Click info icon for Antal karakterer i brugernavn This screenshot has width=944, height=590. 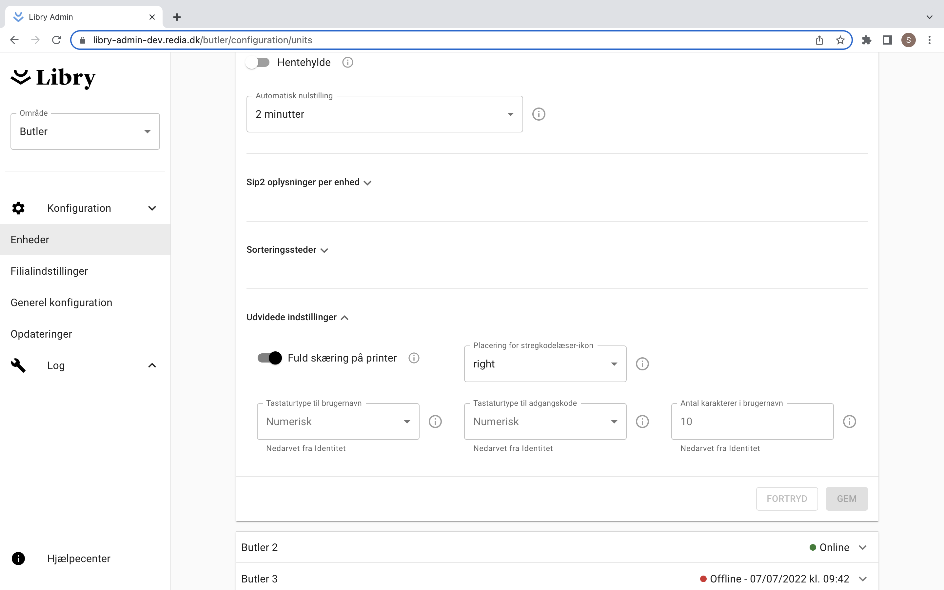click(849, 422)
